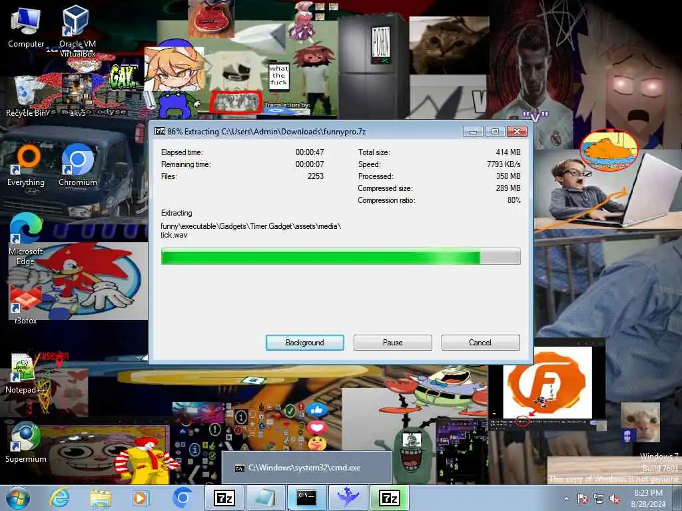Viewport: 682px width, 511px height.
Task: Open Windows Media Player from taskbar
Action: click(x=140, y=498)
